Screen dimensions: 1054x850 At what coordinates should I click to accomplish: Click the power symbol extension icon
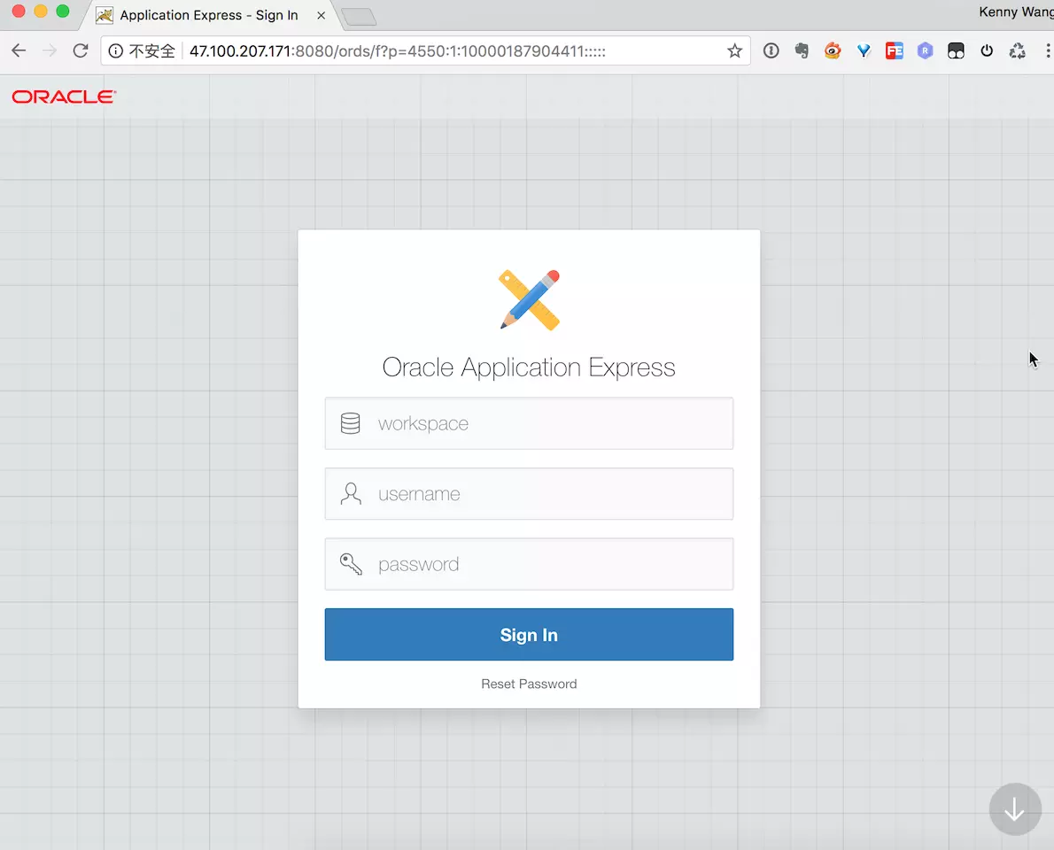[x=987, y=50]
